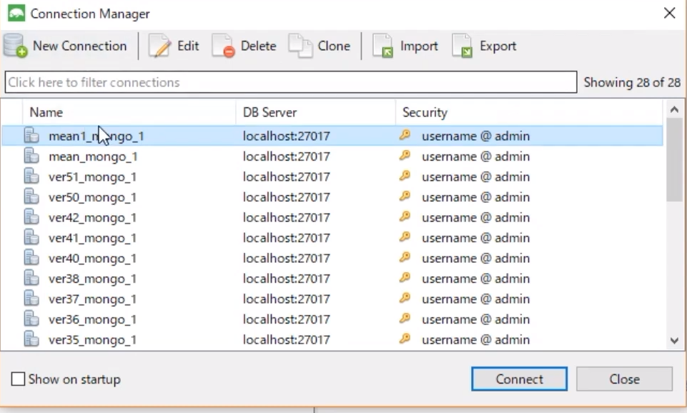Click the New Connection database icon
This screenshot has height=413, width=687.
coord(15,46)
